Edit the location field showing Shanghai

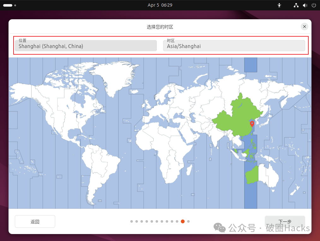pyautogui.click(x=86, y=45)
